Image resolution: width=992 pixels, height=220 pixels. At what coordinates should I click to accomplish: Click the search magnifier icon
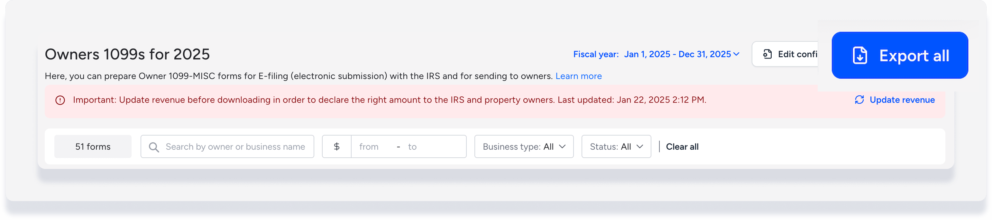(154, 147)
